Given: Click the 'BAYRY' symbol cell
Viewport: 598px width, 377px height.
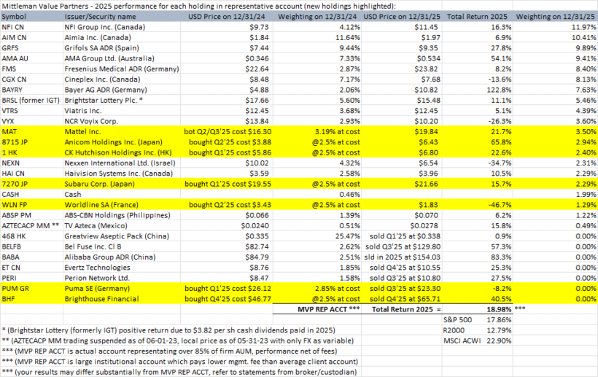Looking at the screenshot, I should click(31, 90).
